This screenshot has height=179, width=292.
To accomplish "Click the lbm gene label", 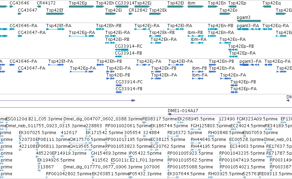I will [191, 3].
